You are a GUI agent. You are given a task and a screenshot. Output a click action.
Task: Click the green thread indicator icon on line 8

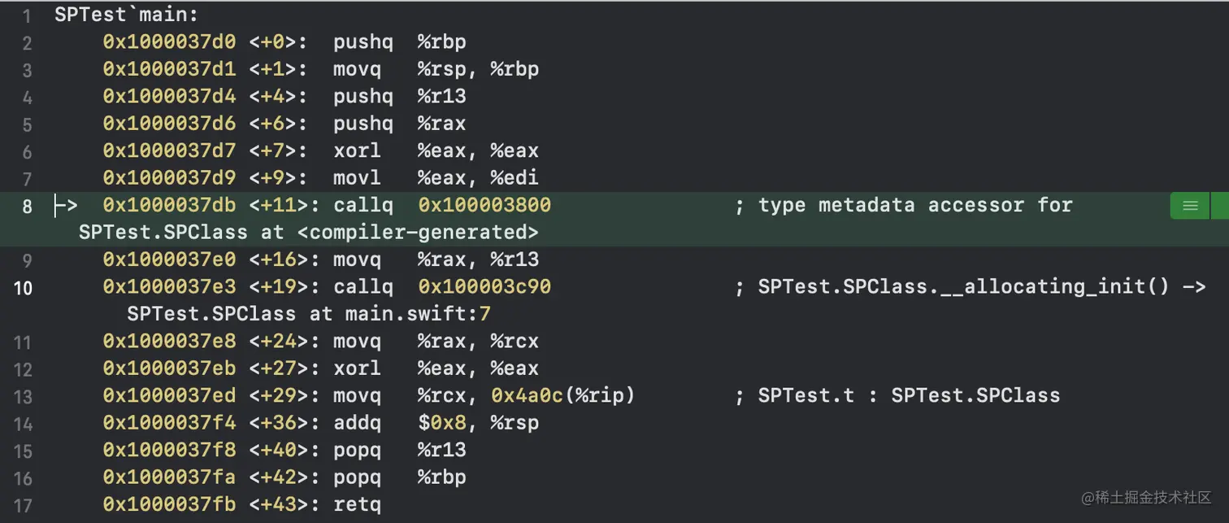click(x=1190, y=206)
